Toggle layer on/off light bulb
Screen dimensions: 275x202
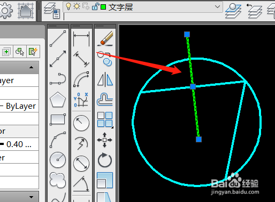click(x=68, y=7)
